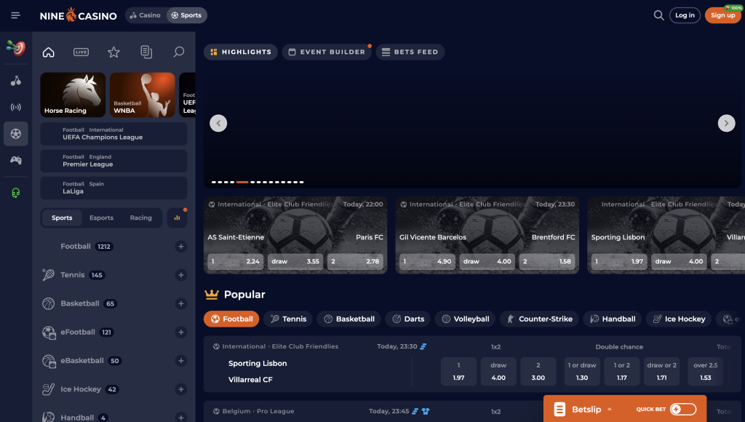This screenshot has height=422, width=745.
Task: Open the Horse Racing thumbnail card
Action: point(73,95)
